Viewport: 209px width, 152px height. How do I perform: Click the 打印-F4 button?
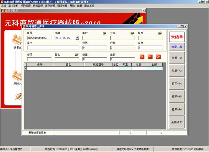pos(177,84)
